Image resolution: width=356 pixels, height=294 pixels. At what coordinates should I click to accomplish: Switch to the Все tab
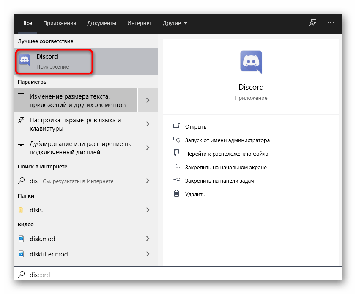pos(28,23)
